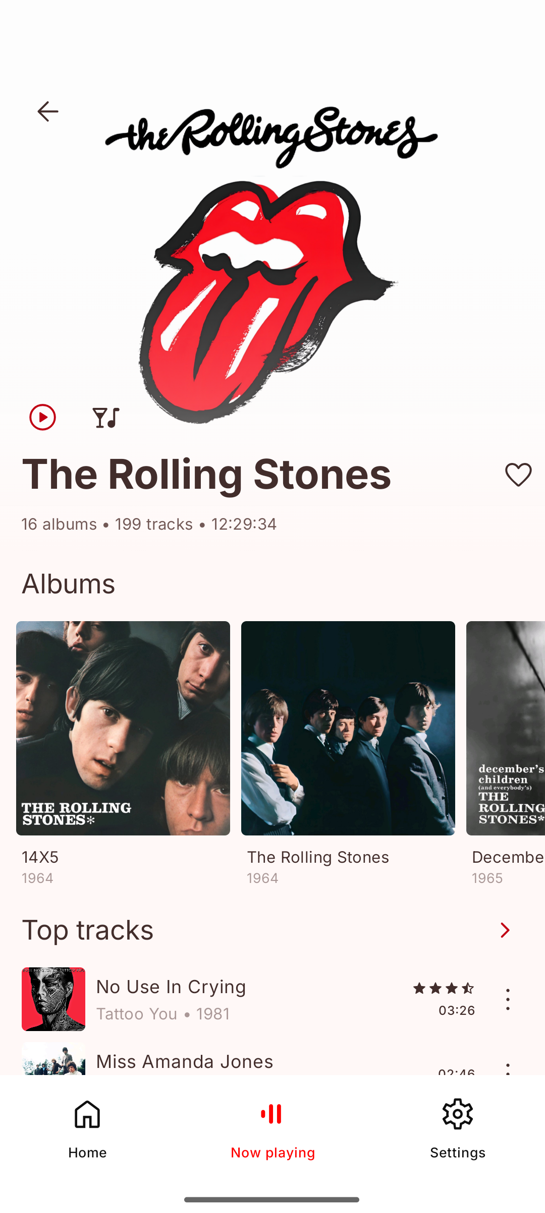Open the track filter icon
The height and width of the screenshot is (1213, 545).
[106, 417]
